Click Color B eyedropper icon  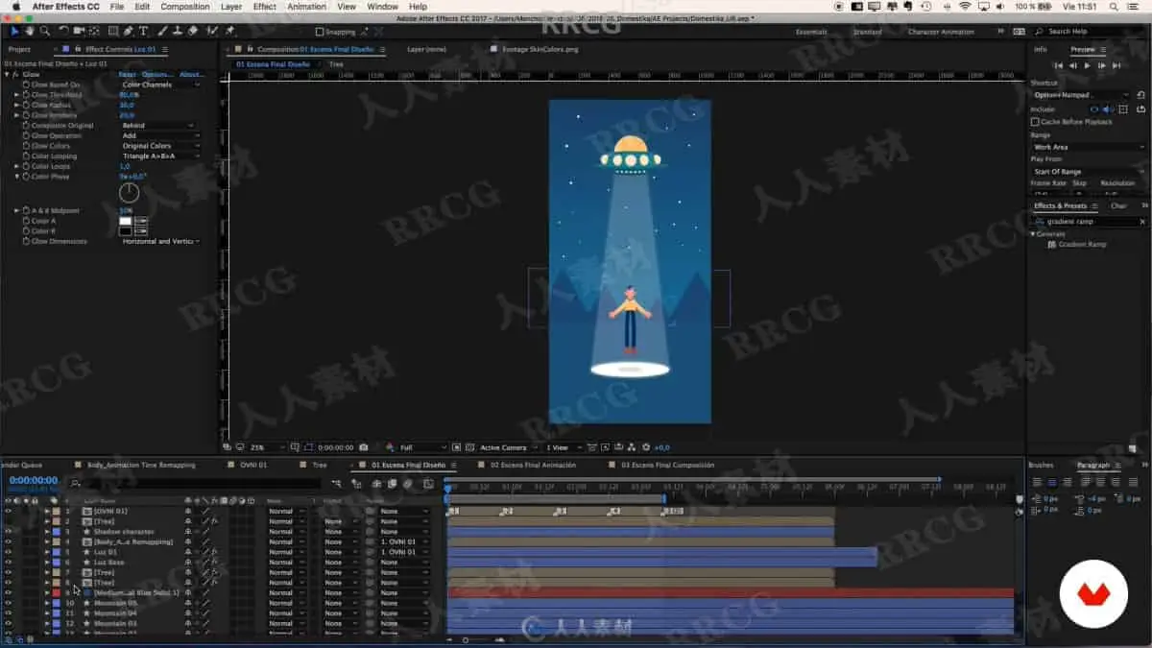(141, 231)
